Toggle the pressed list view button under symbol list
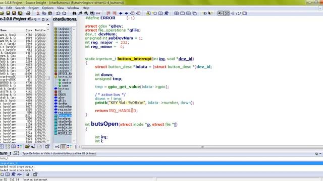The height and width of the screenshot is (181, 323). pyautogui.click(x=64, y=146)
